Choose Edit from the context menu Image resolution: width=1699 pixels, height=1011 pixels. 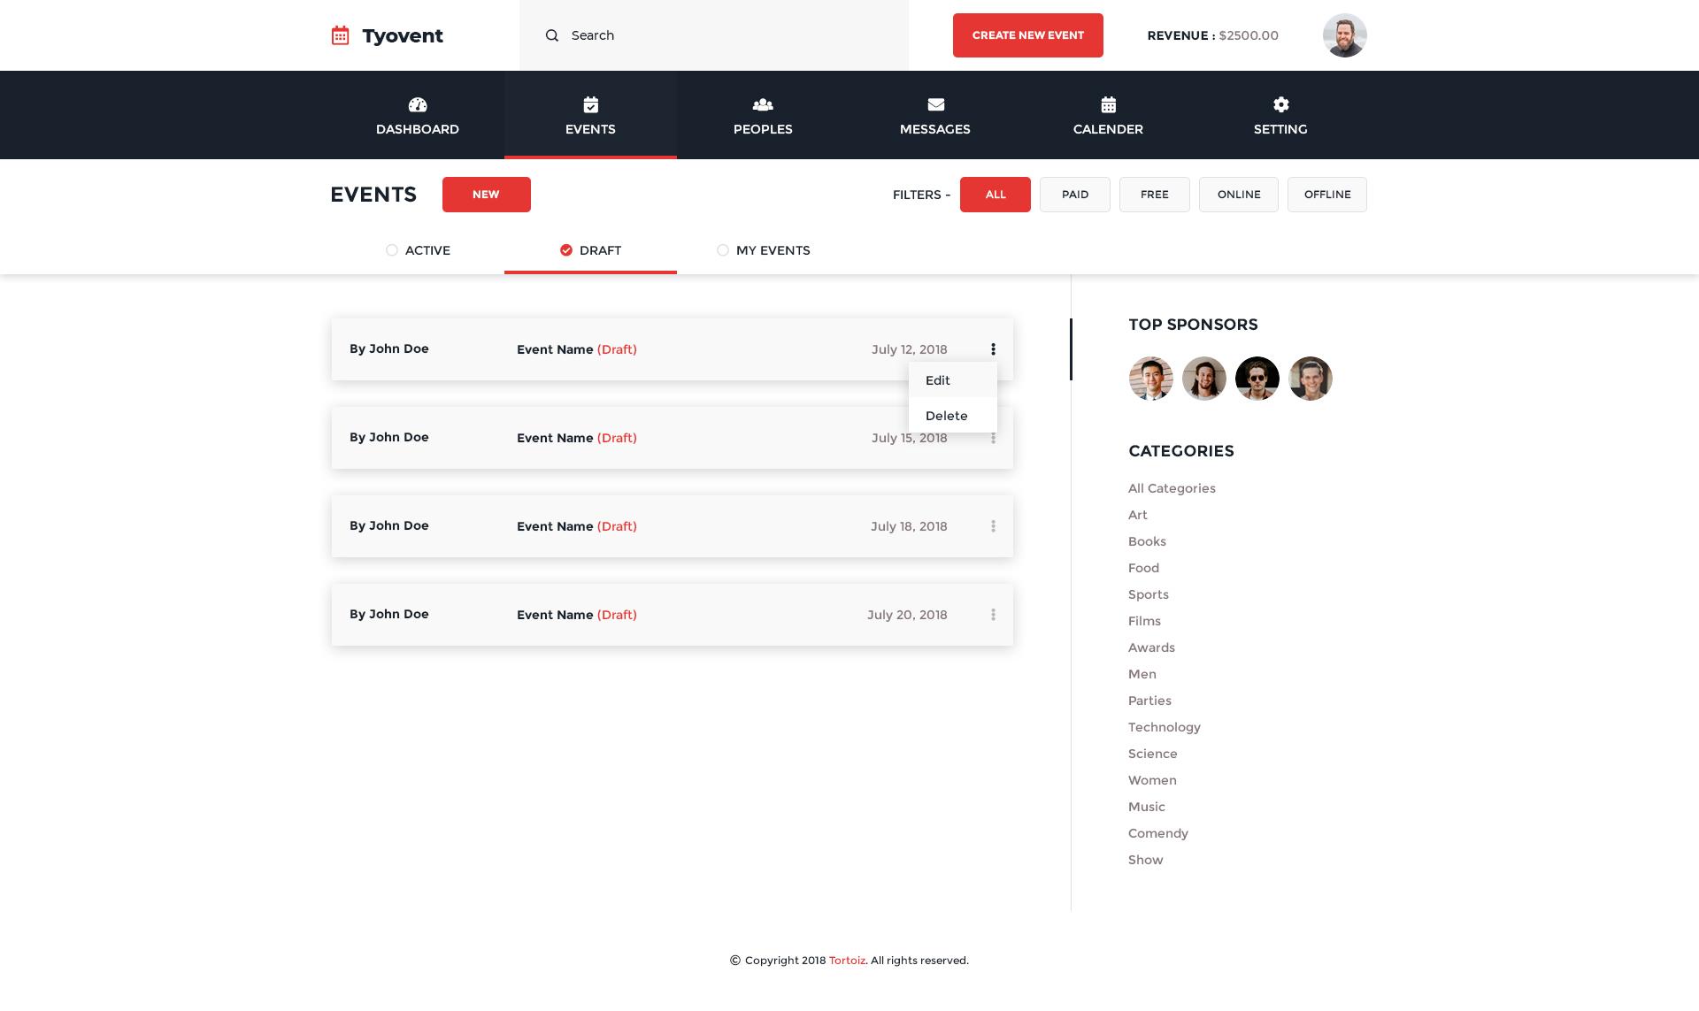point(938,380)
